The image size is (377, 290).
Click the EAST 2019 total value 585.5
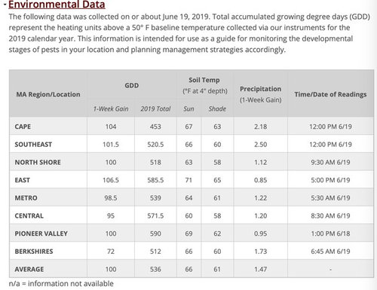click(x=155, y=180)
